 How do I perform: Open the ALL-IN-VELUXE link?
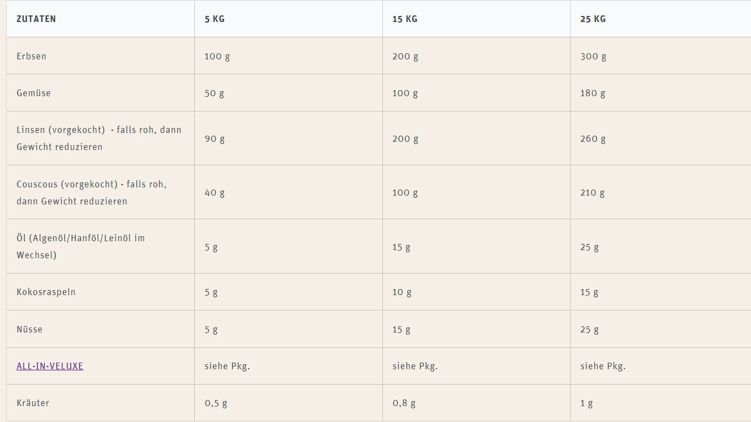pyautogui.click(x=50, y=366)
